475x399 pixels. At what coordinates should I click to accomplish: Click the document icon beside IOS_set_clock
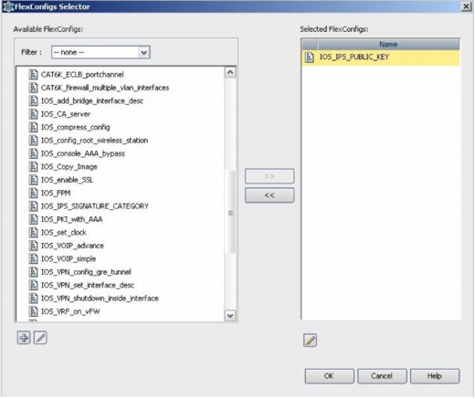click(33, 233)
